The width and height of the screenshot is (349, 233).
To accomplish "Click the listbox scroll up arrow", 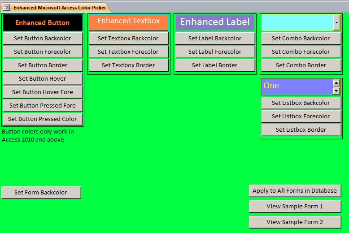I will [336, 83].
